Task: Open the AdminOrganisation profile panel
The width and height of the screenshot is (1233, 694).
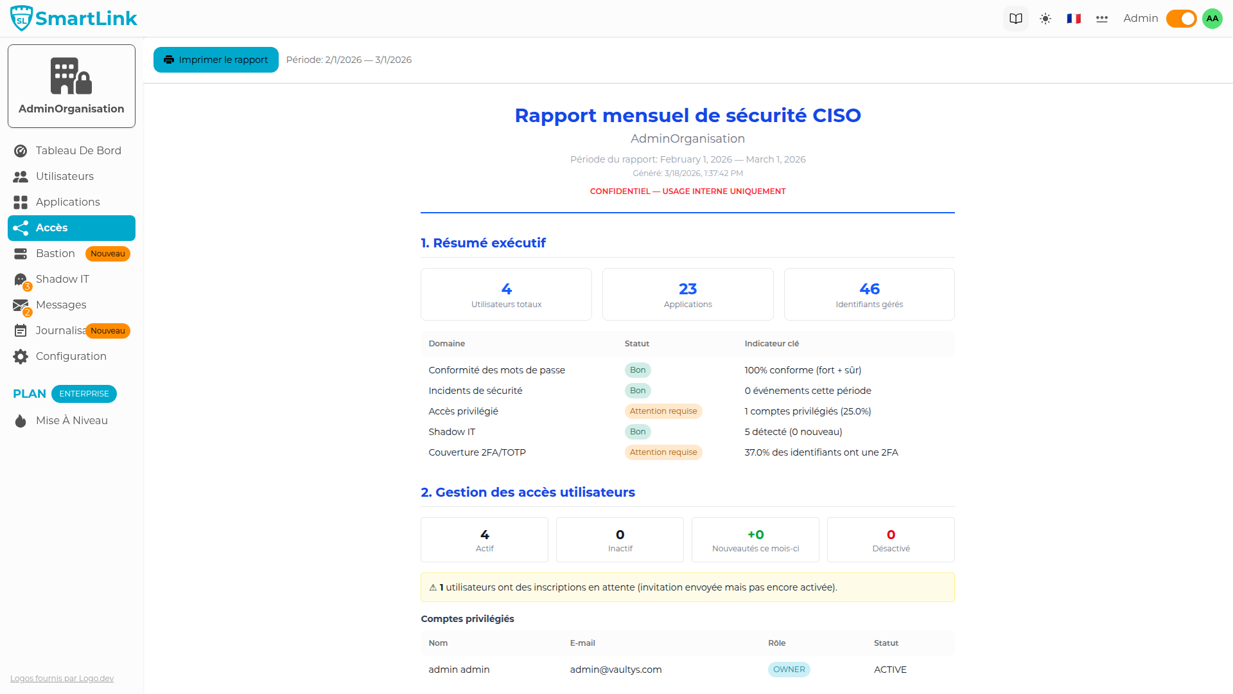Action: 71,85
